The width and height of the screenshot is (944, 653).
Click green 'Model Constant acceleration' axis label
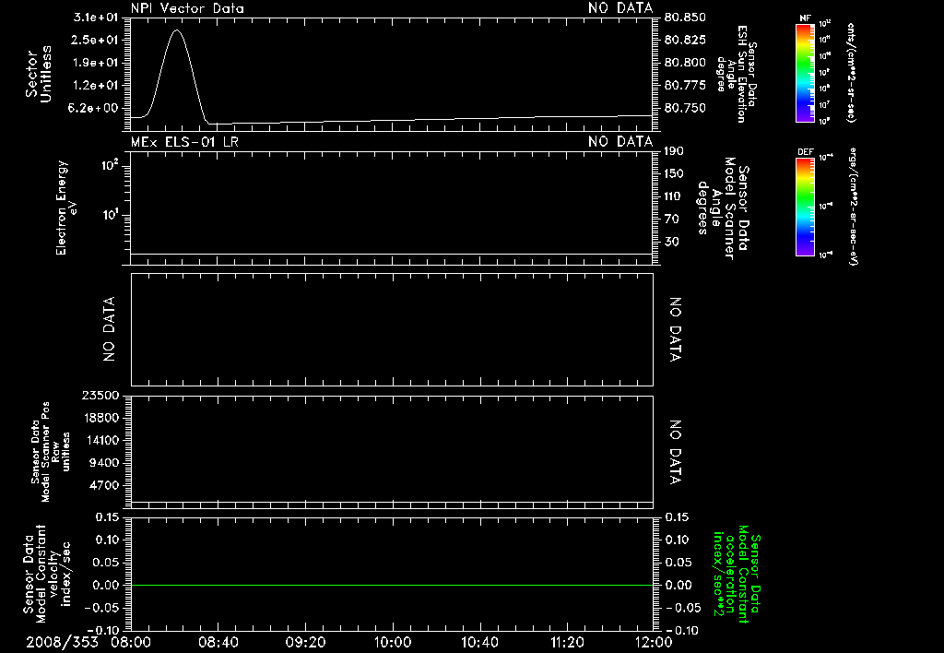click(737, 574)
